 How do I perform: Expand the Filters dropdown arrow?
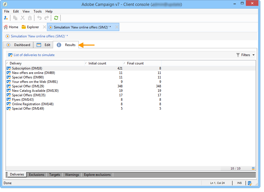pyautogui.click(x=253, y=55)
